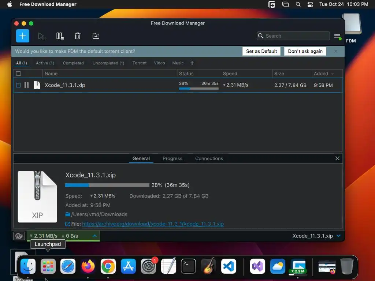Select the Video filter tab

point(160,63)
